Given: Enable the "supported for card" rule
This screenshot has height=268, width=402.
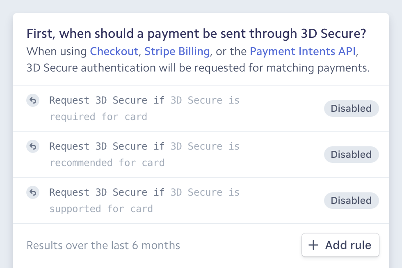Looking at the screenshot, I should pyautogui.click(x=351, y=201).
